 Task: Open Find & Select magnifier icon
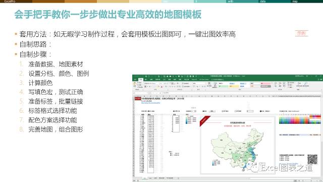pos(306,83)
